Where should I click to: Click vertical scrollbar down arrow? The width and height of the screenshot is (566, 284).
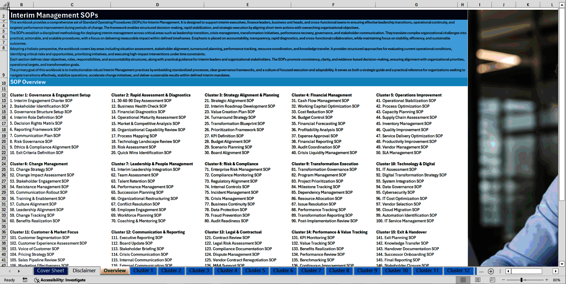562,264
